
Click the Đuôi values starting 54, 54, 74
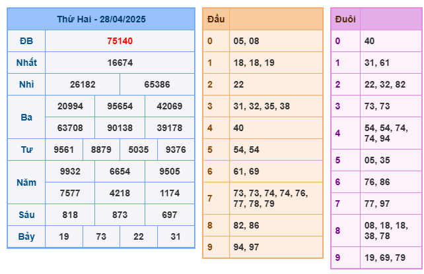[386, 133]
